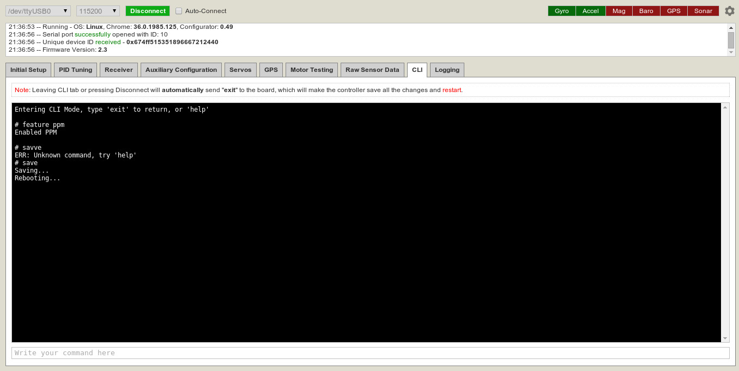Click the CLI output scroll up arrow
Viewport: 739px width, 371px height.
coord(725,107)
